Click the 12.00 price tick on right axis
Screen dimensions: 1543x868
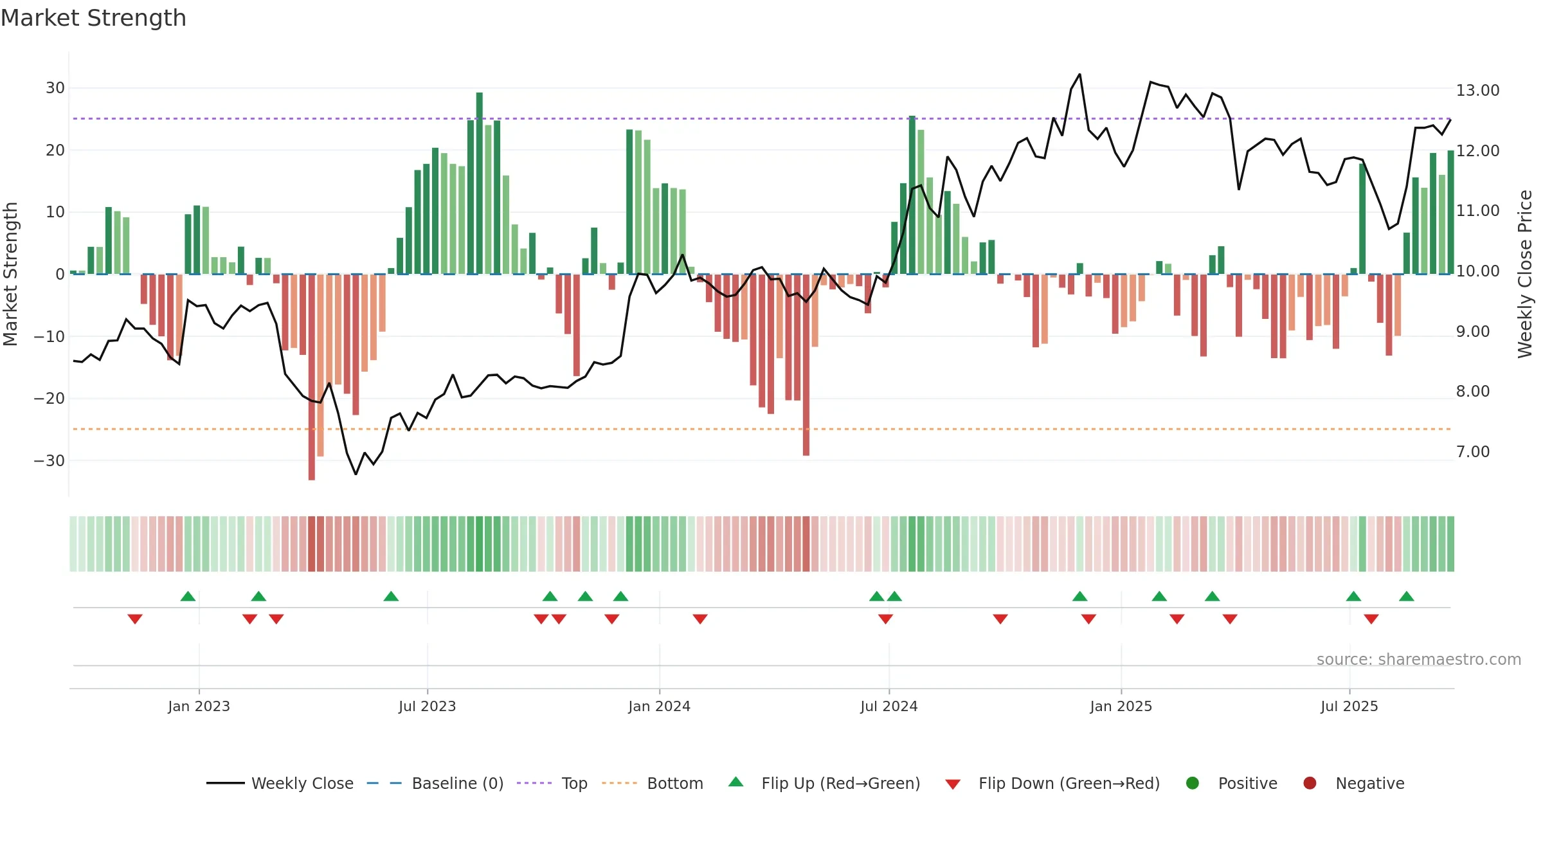coord(1478,151)
